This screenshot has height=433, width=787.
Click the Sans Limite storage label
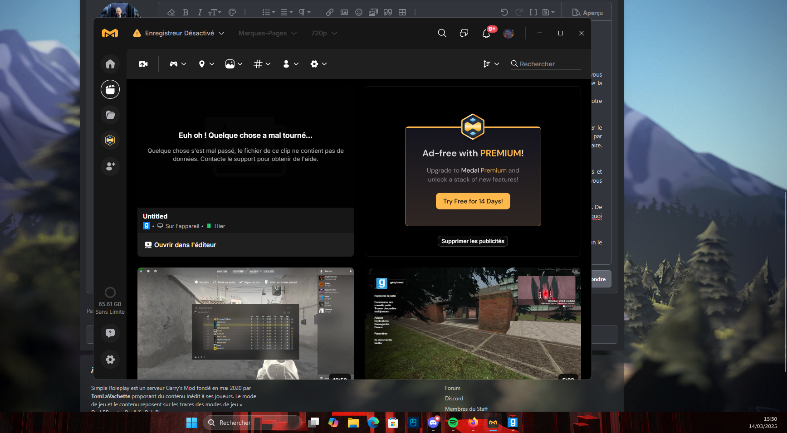(110, 312)
